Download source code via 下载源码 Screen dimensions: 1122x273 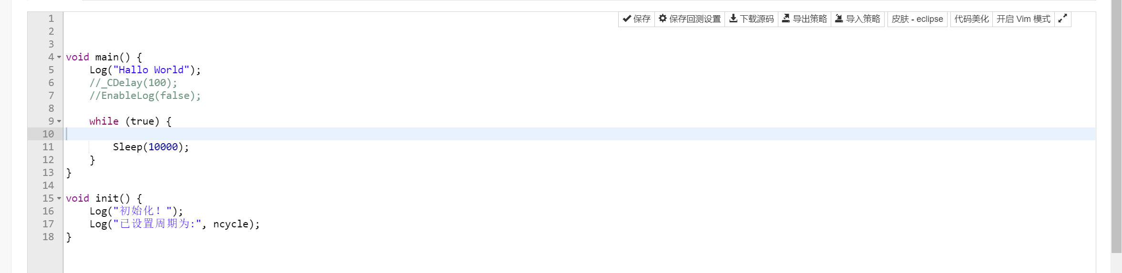752,19
